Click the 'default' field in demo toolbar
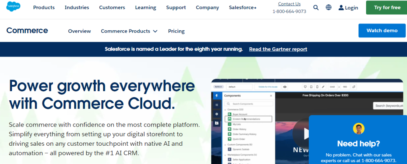Image resolution: width=407 pixels, height=164 pixels. point(239,87)
